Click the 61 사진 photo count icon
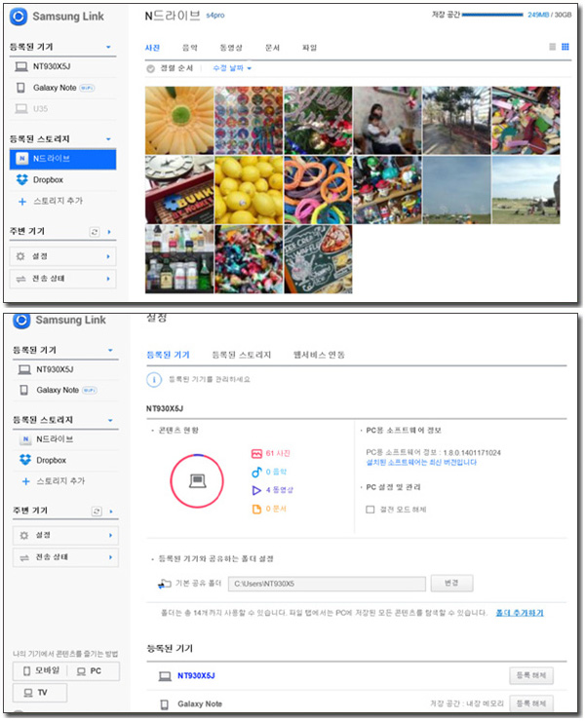The height and width of the screenshot is (721, 585). pyautogui.click(x=256, y=453)
